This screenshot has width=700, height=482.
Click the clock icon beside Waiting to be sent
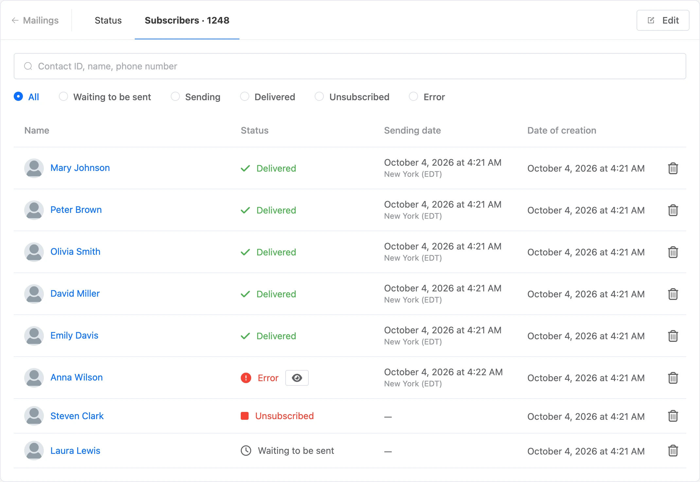click(246, 451)
